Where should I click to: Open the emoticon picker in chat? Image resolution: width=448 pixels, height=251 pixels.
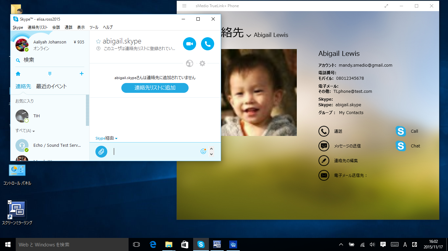[203, 151]
